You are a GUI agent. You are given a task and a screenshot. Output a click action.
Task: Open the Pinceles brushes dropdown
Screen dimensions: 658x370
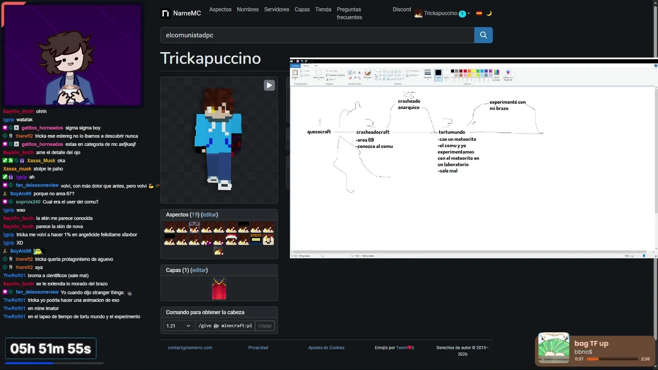coord(368,75)
